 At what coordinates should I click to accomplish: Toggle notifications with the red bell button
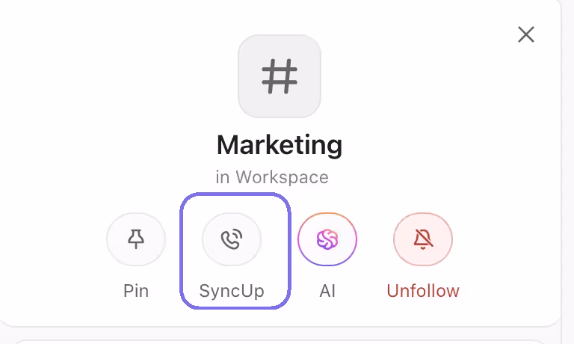coord(423,239)
